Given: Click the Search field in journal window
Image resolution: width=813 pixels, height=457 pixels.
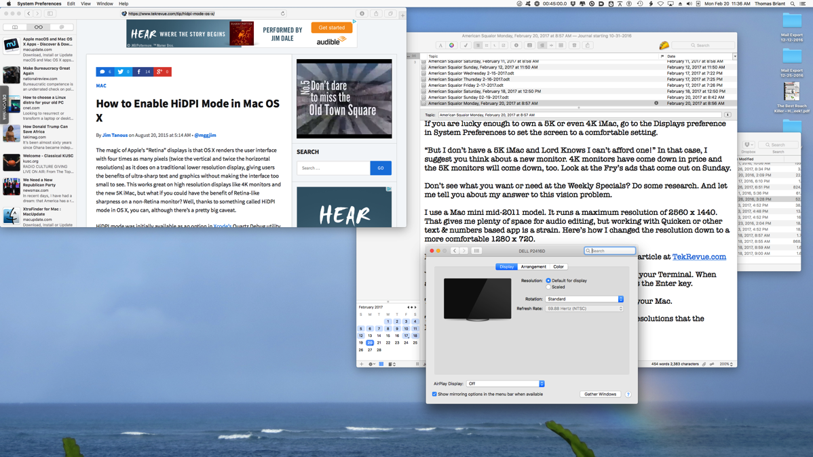Looking at the screenshot, I should 703,45.
